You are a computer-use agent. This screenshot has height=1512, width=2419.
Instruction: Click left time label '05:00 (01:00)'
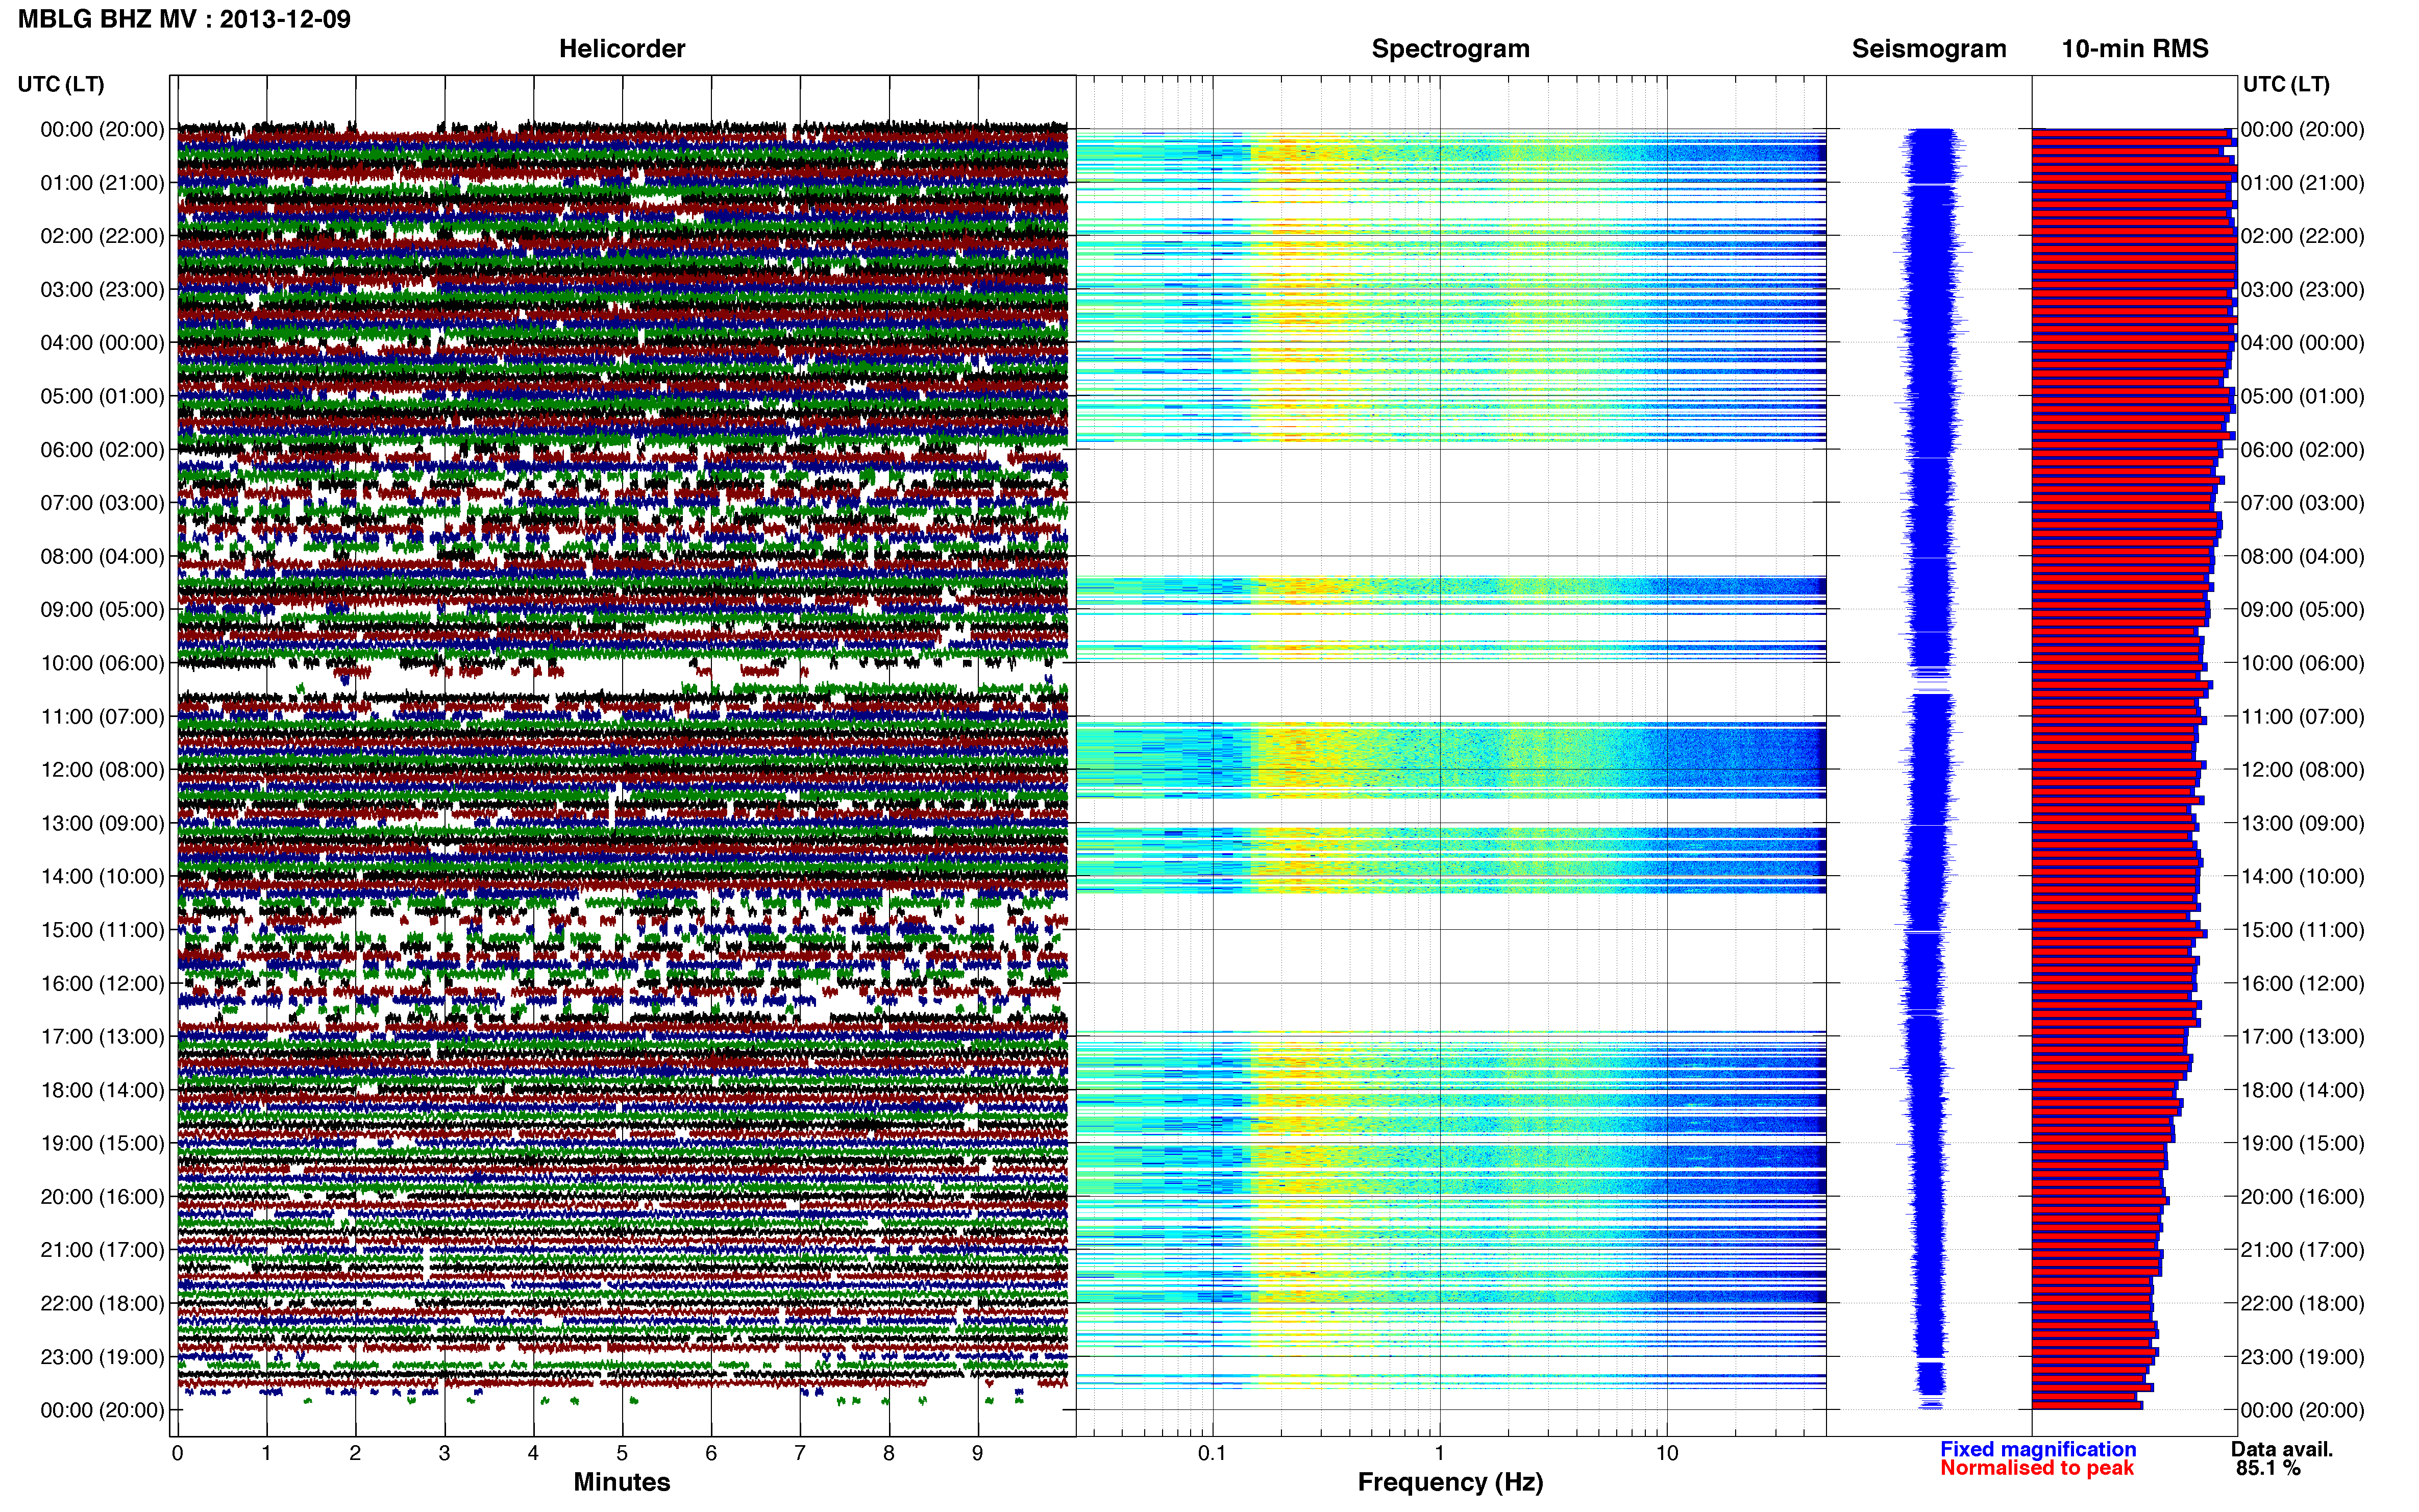tap(102, 396)
